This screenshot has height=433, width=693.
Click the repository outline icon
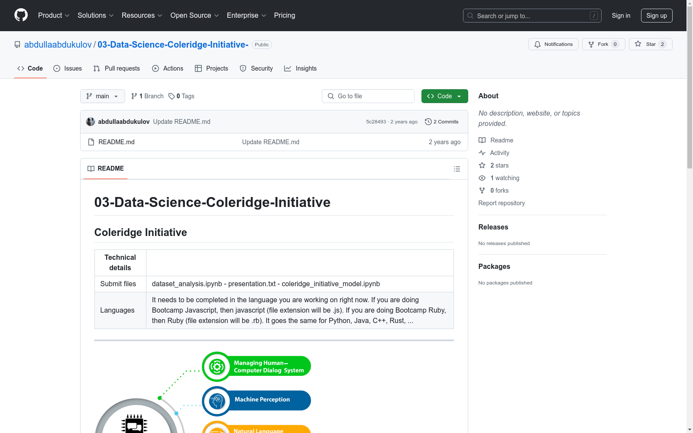click(x=17, y=45)
